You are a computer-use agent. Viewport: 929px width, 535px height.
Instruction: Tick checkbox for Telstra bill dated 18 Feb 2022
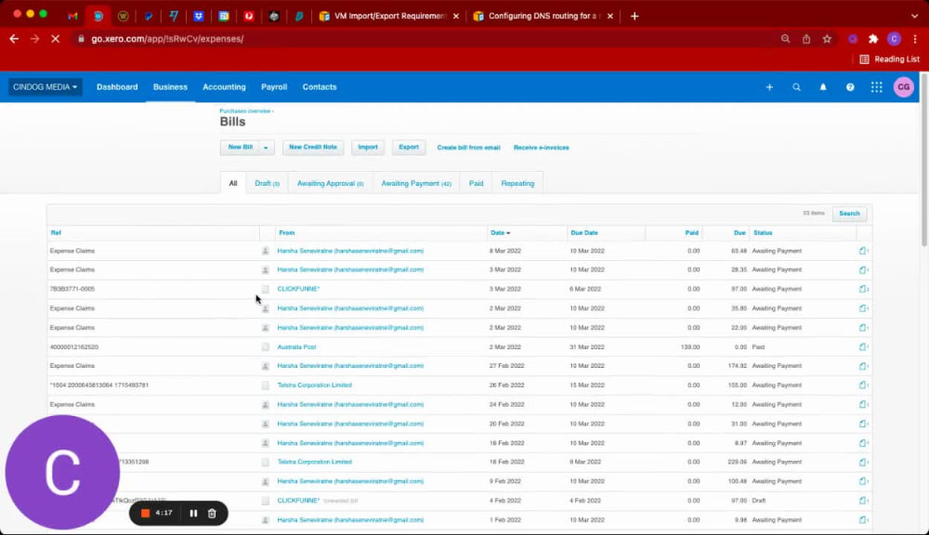point(266,463)
